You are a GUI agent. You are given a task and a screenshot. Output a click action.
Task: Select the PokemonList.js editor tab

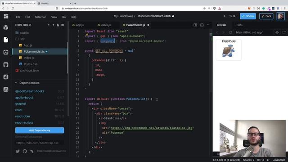click(135, 25)
